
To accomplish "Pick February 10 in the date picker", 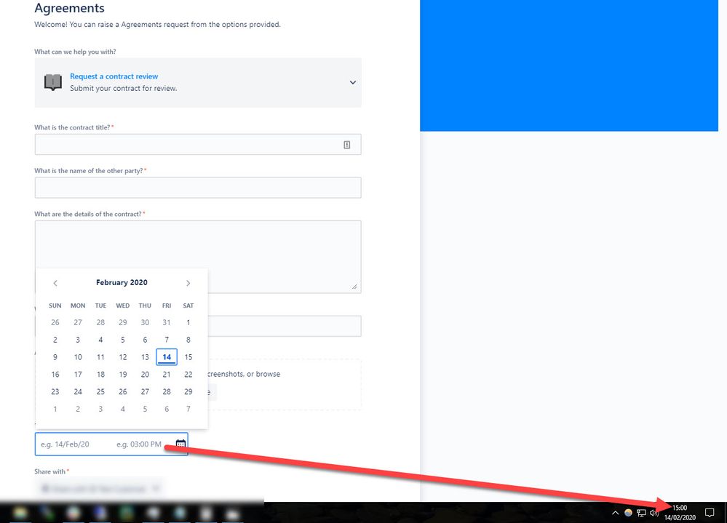I will click(x=78, y=357).
